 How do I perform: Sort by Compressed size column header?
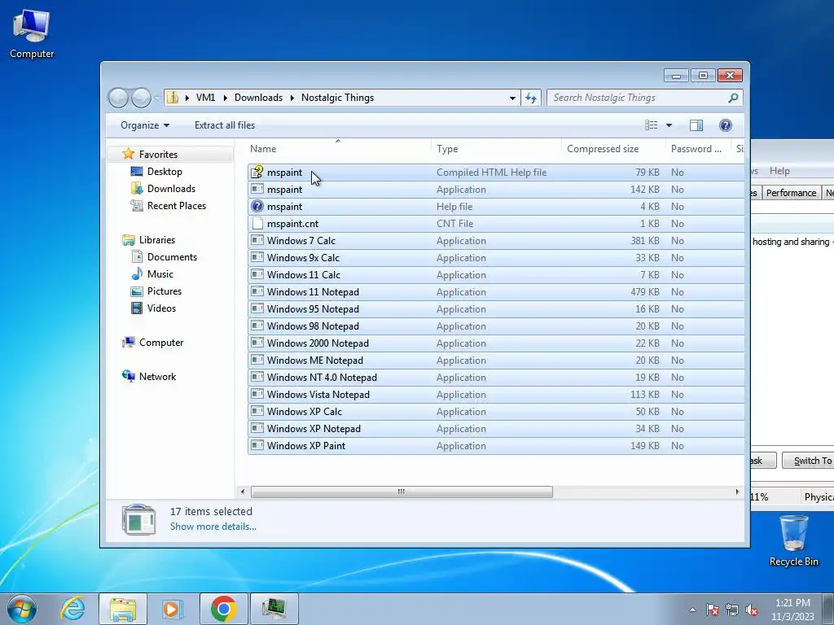(x=613, y=149)
